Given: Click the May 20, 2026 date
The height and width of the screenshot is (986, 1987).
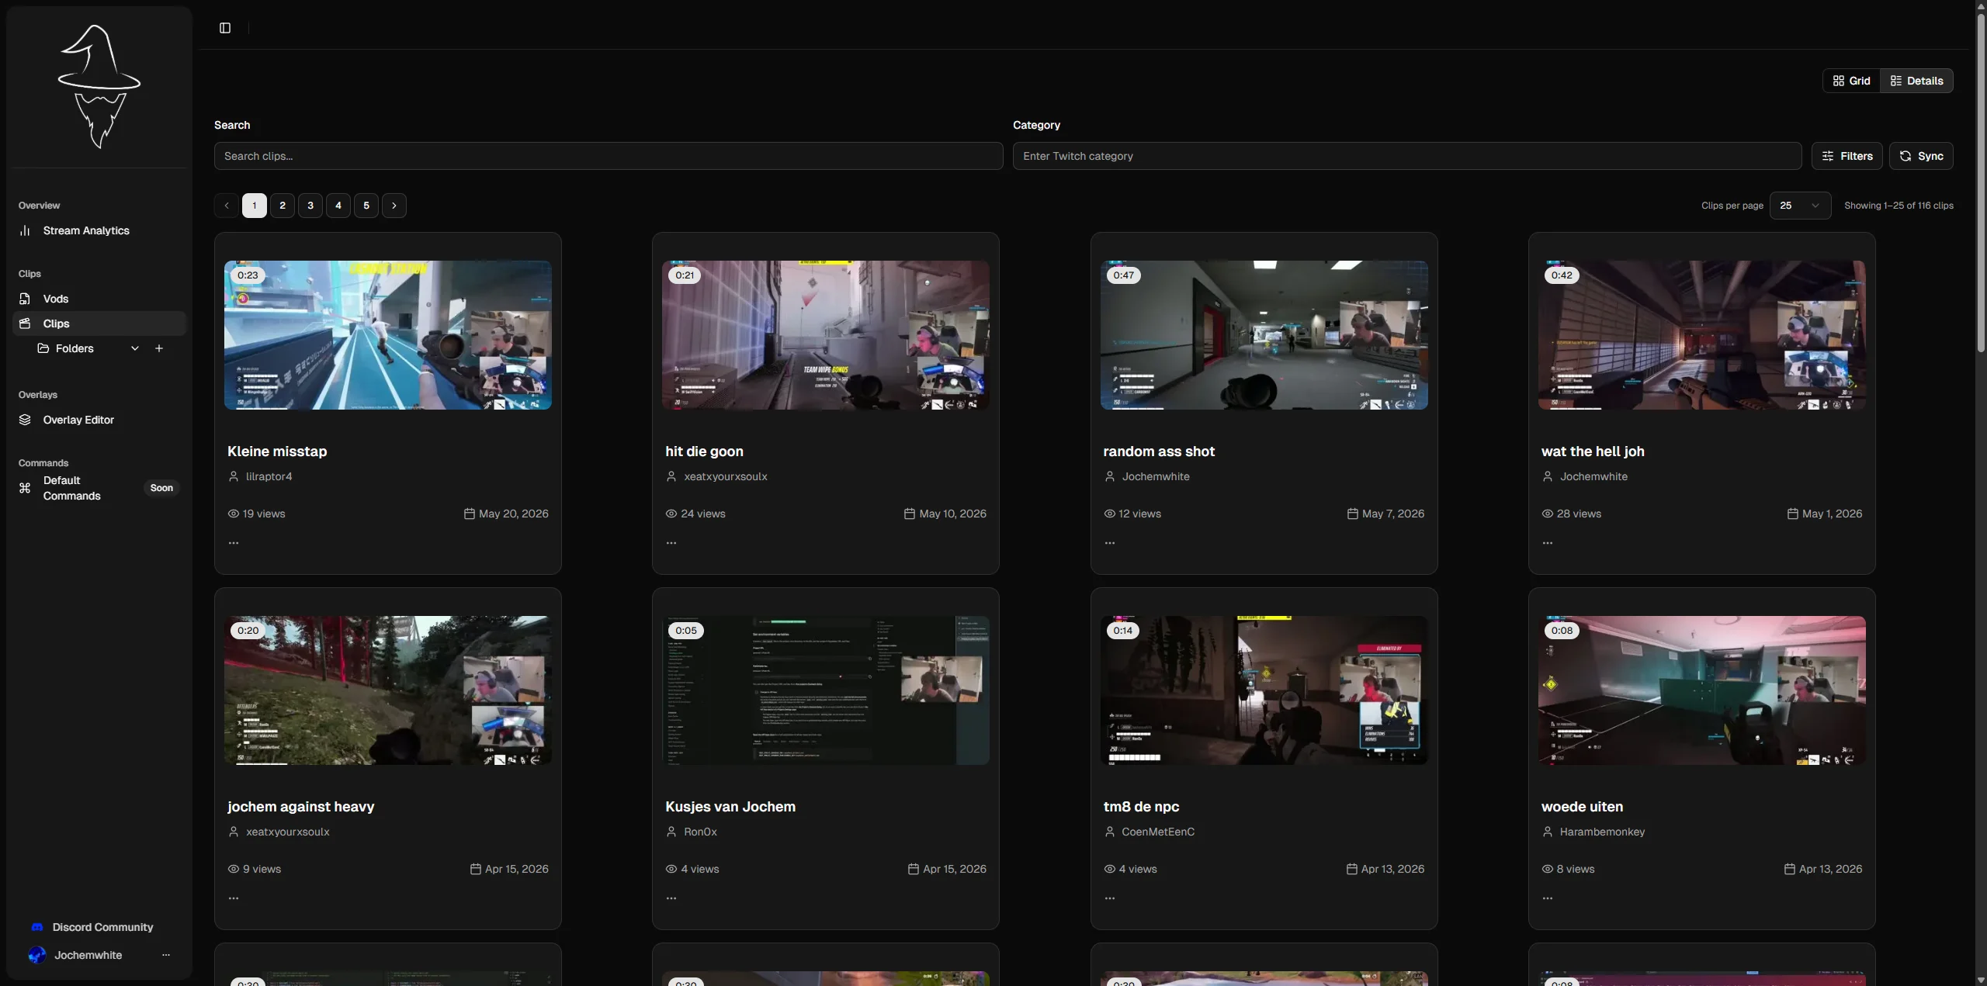Looking at the screenshot, I should [506, 514].
